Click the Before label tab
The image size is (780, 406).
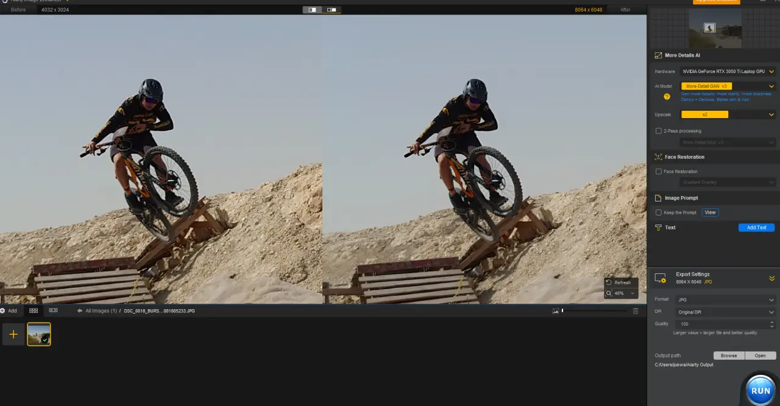tap(18, 10)
